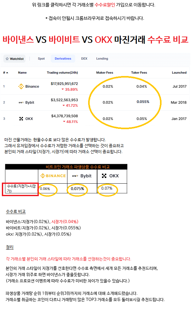This screenshot has width=191, height=310.
Task: Click OKX taker fee 0.05%
Action: click(x=142, y=119)
